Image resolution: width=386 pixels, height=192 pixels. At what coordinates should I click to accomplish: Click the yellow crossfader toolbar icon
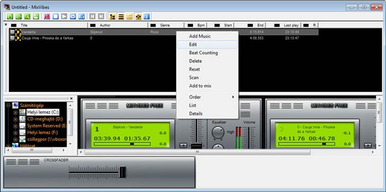[x=139, y=16]
